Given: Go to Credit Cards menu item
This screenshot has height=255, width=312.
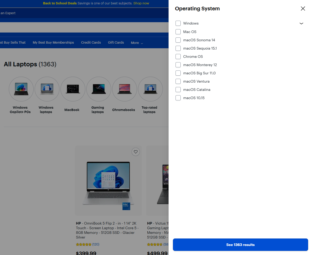Looking at the screenshot, I should coord(91,43).
